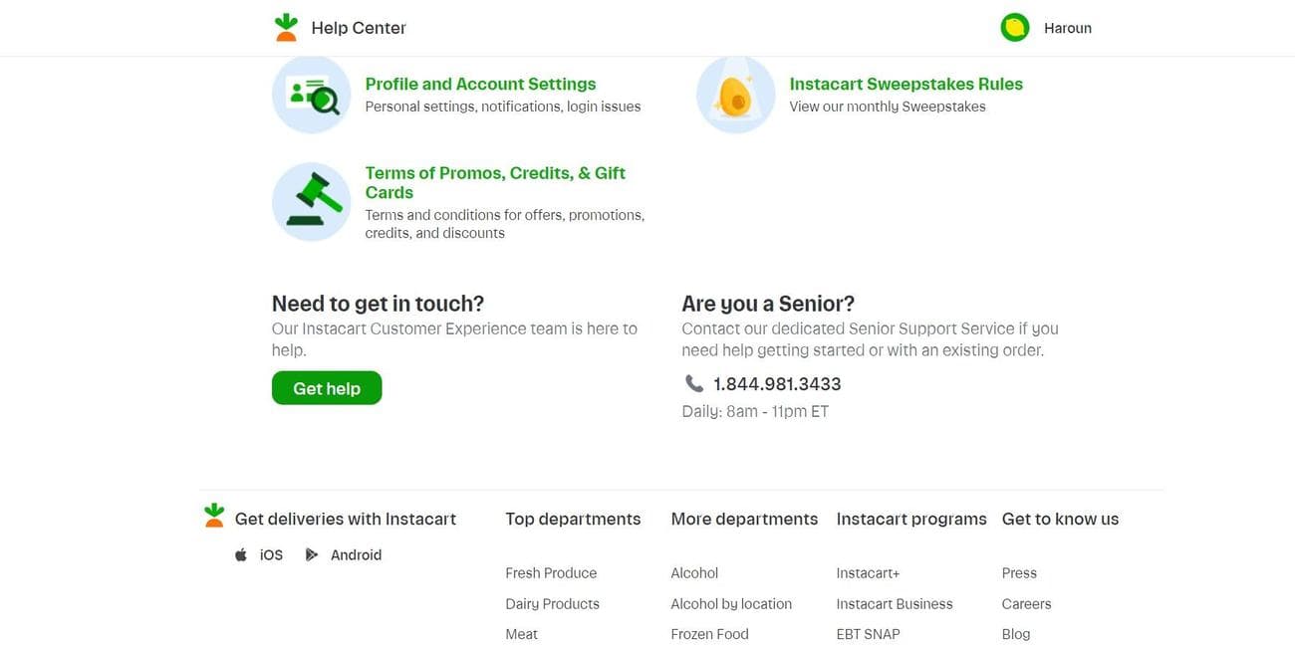Open Haroun's profile avatar menu
This screenshot has height=647, width=1295.
pyautogui.click(x=1014, y=27)
